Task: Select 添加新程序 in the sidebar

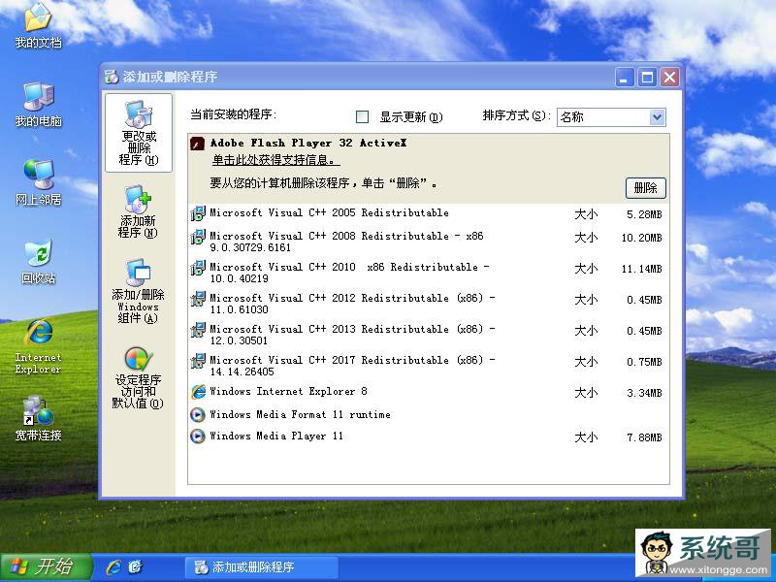Action: coord(138,211)
